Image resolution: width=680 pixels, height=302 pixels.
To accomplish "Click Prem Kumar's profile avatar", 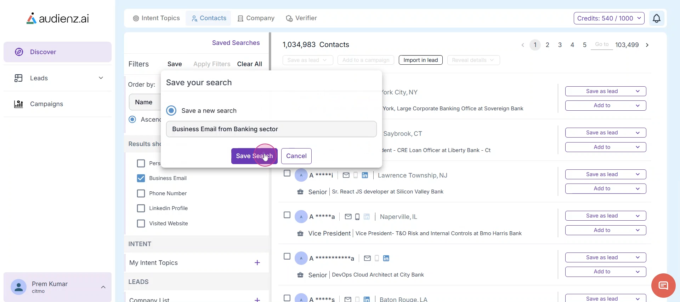I will 19,287.
